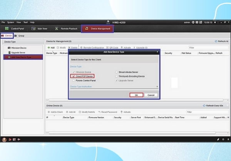
Task: Click the lock icon beside the clock
Action: [215, 22]
